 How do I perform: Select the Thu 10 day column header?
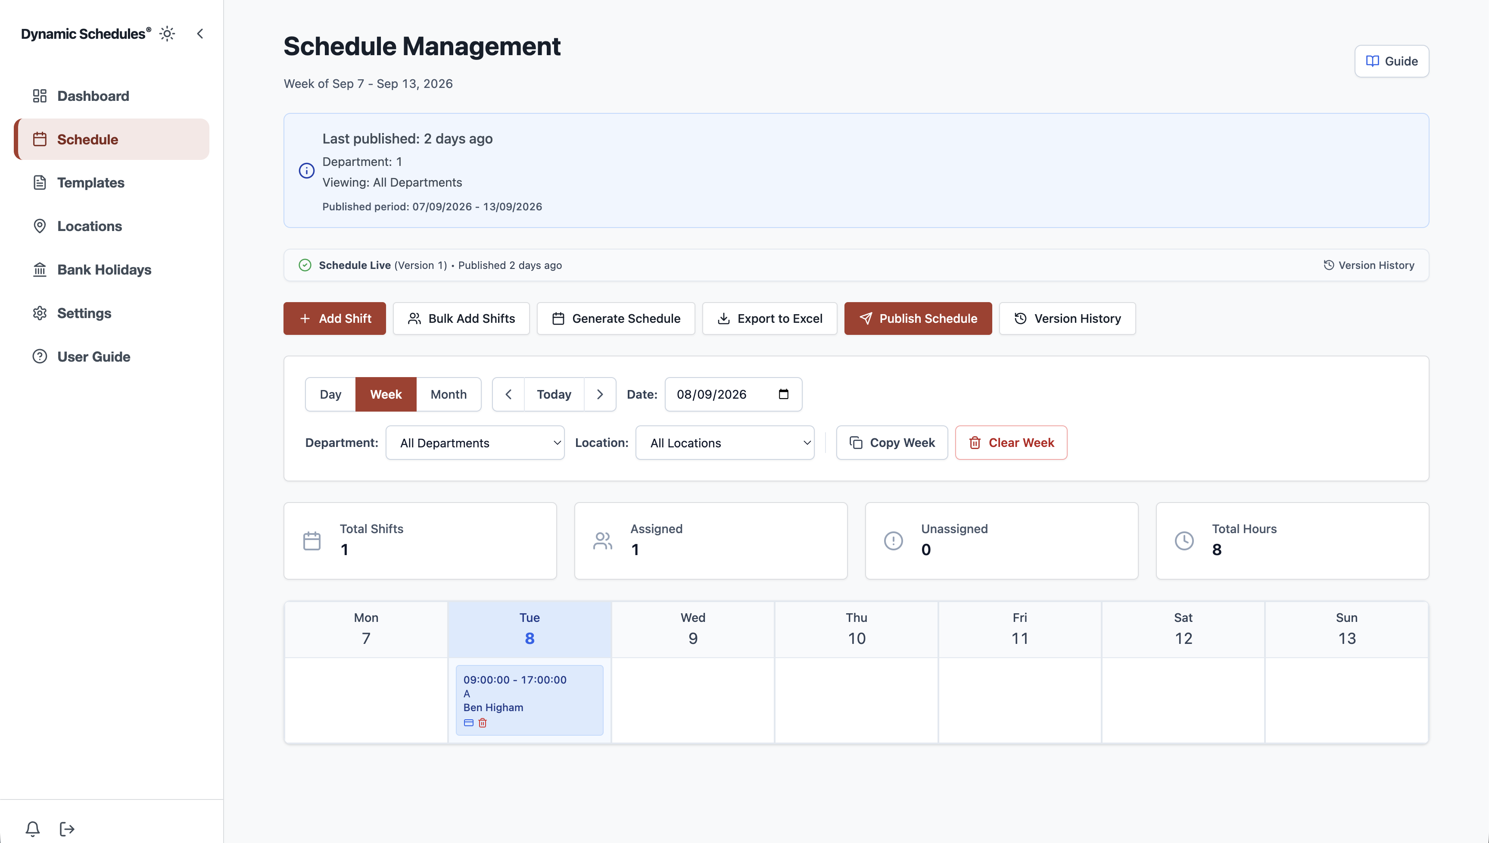tap(856, 629)
